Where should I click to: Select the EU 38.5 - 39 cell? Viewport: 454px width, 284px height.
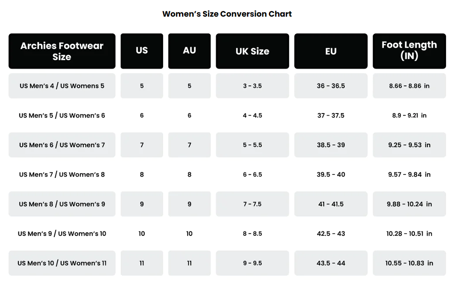[x=331, y=145]
